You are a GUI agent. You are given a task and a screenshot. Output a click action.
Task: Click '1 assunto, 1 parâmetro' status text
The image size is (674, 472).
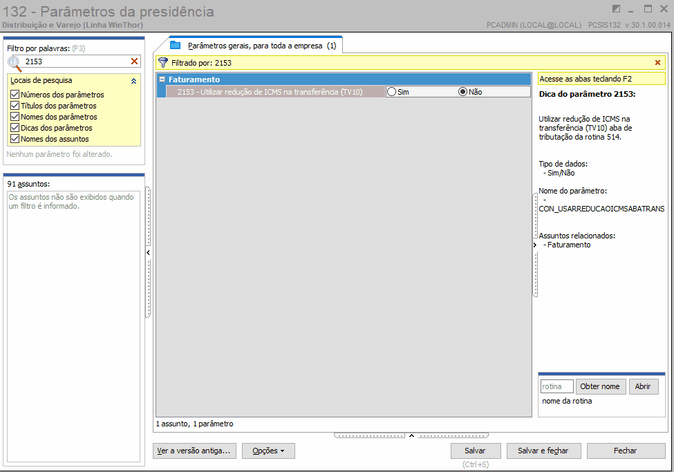pyautogui.click(x=194, y=424)
